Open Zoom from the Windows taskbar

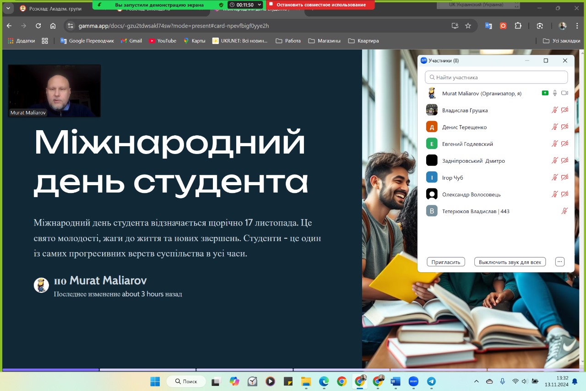(413, 381)
